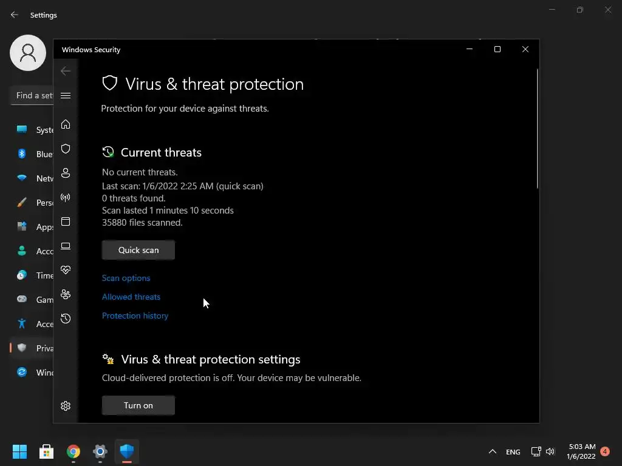Open the clock and date in taskbar
Image resolution: width=622 pixels, height=466 pixels.
pos(581,451)
